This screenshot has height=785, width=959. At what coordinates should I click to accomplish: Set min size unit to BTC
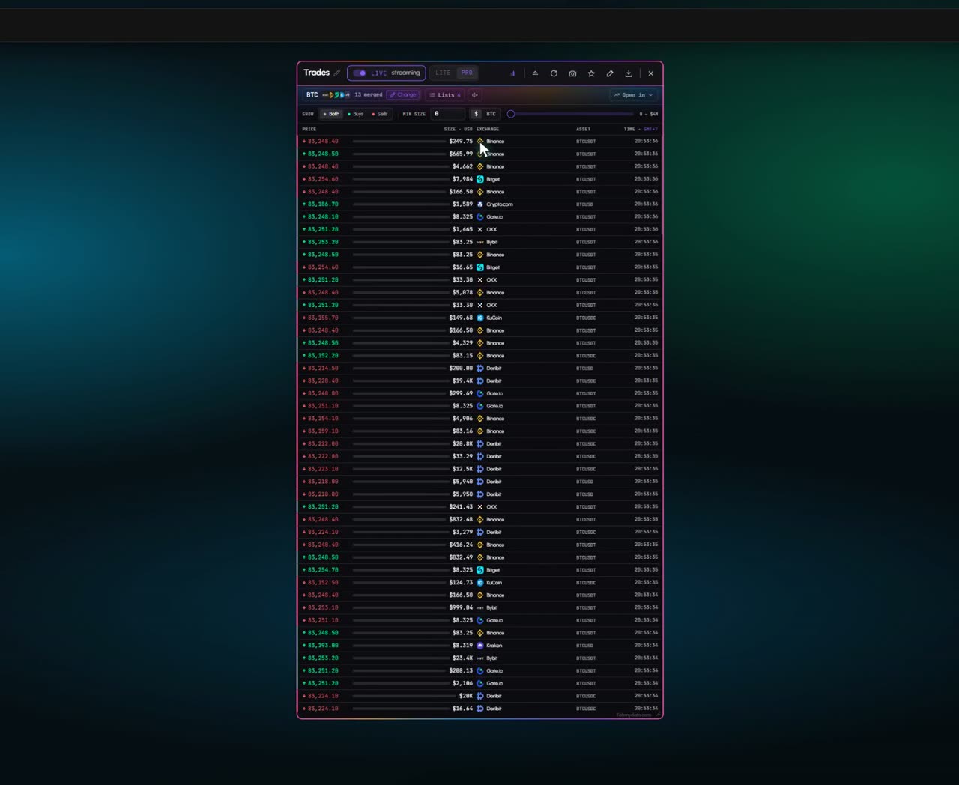pyautogui.click(x=491, y=114)
